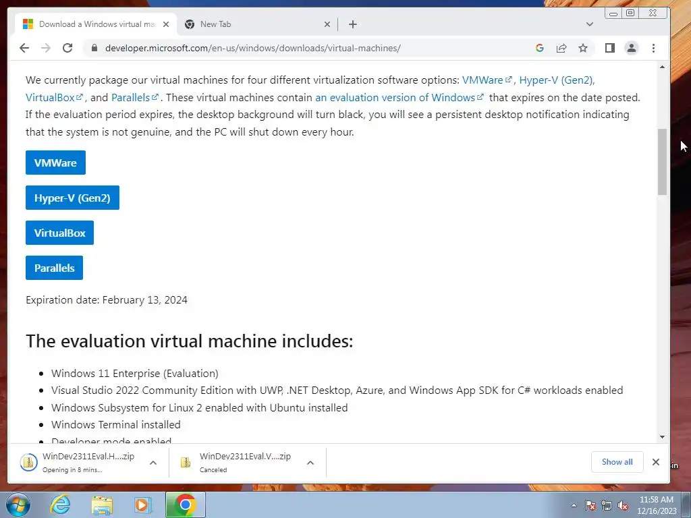Close the New Tab tab
691x518 pixels.
(x=327, y=24)
